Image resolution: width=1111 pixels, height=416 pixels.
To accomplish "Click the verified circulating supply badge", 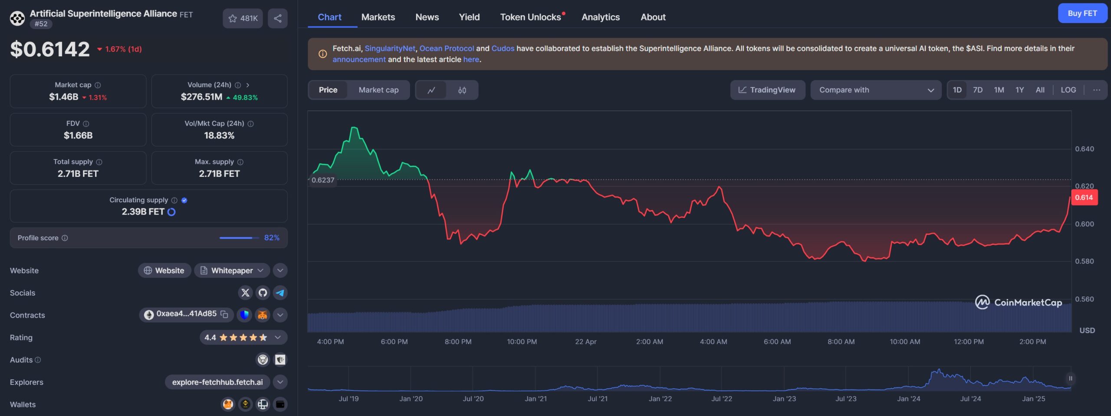I will tap(184, 200).
